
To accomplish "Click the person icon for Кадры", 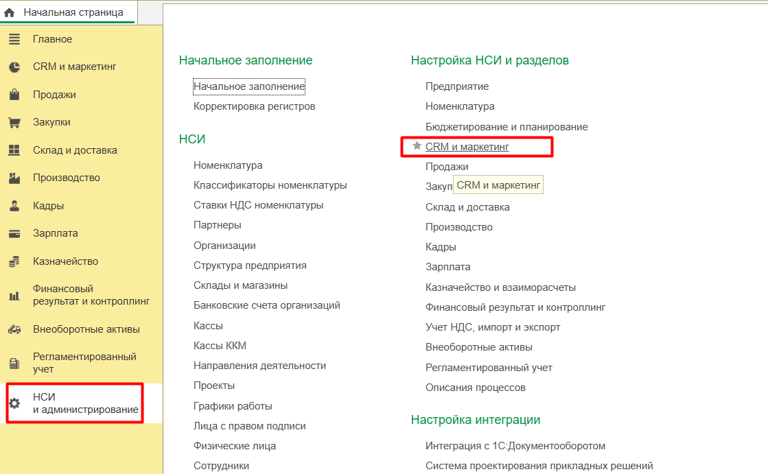I will (14, 206).
